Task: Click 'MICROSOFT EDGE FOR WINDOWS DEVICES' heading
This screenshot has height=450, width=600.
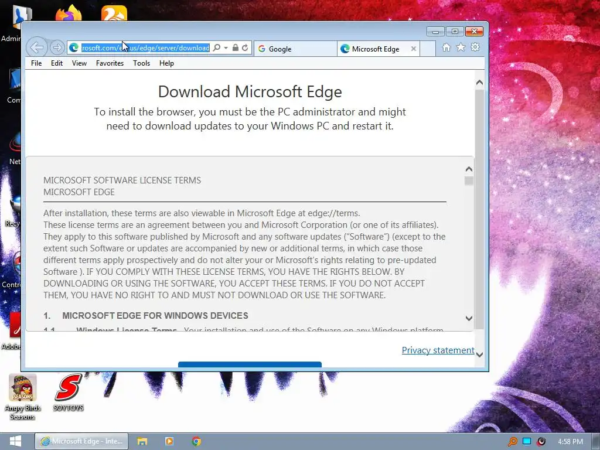Action: tap(155, 316)
